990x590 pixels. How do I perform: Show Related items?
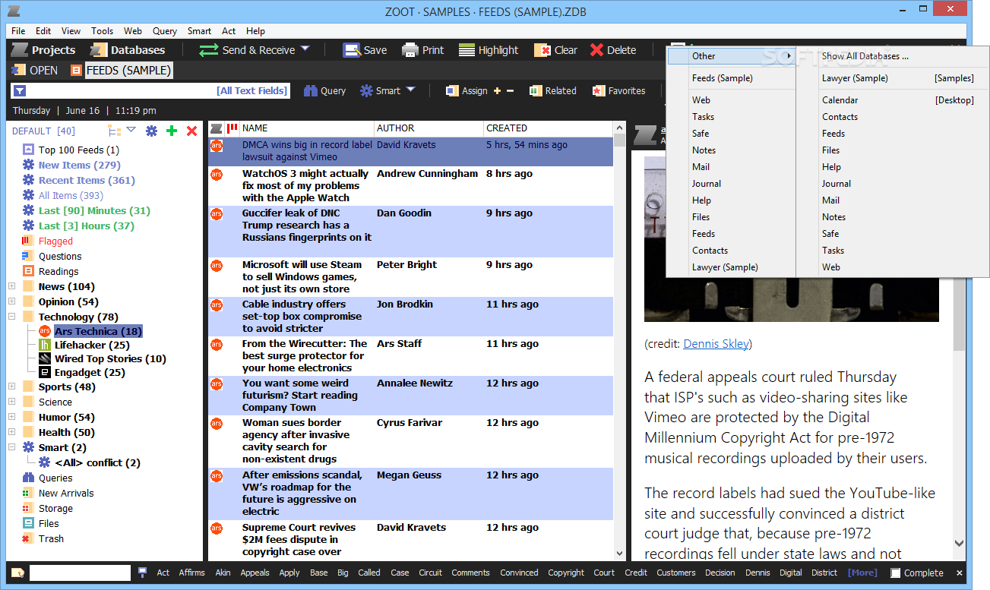[553, 90]
